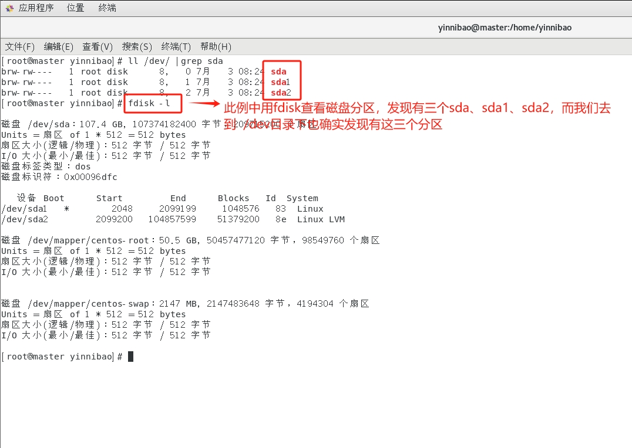
Task: Click the 4194304 个扇区 text
Action: (x=333, y=304)
